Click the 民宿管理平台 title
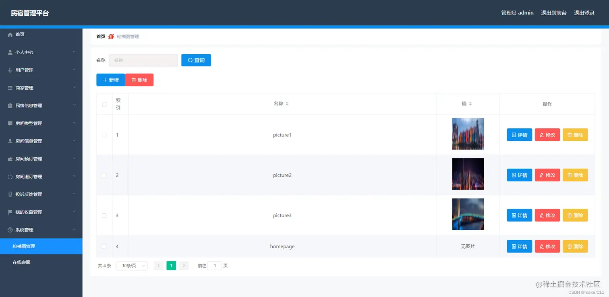The height and width of the screenshot is (297, 609). (x=30, y=13)
